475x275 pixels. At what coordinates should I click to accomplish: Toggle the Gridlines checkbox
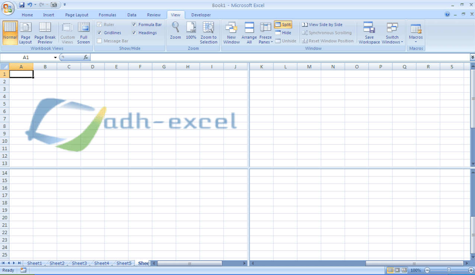pos(99,33)
